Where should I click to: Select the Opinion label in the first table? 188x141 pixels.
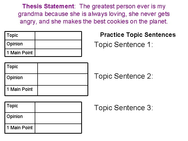(x=15, y=44)
